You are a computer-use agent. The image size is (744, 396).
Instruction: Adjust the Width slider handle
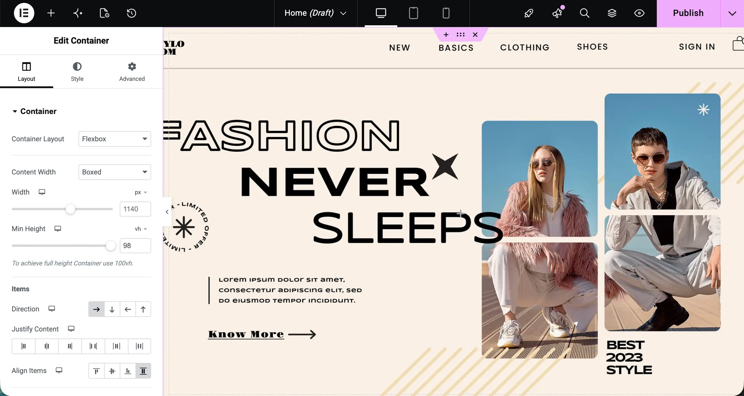click(70, 209)
